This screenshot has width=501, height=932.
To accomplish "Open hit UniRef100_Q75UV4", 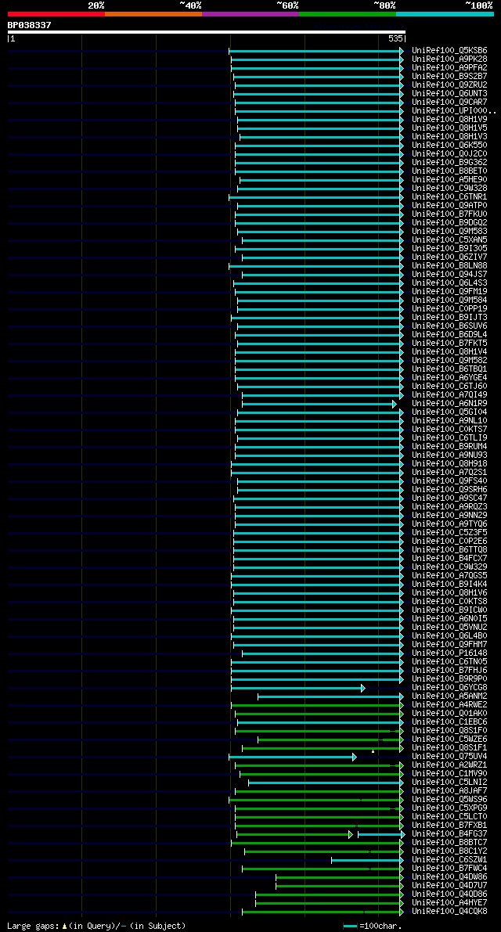I will coord(449,757).
